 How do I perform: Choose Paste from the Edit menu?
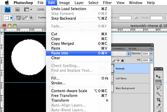(78, 48)
